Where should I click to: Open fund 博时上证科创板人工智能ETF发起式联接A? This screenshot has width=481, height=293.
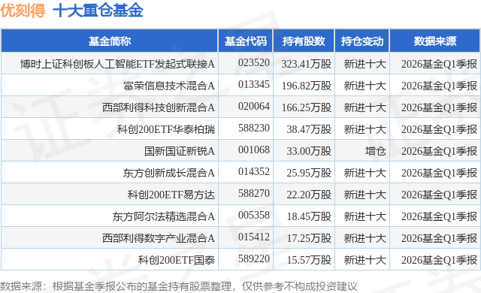click(117, 64)
